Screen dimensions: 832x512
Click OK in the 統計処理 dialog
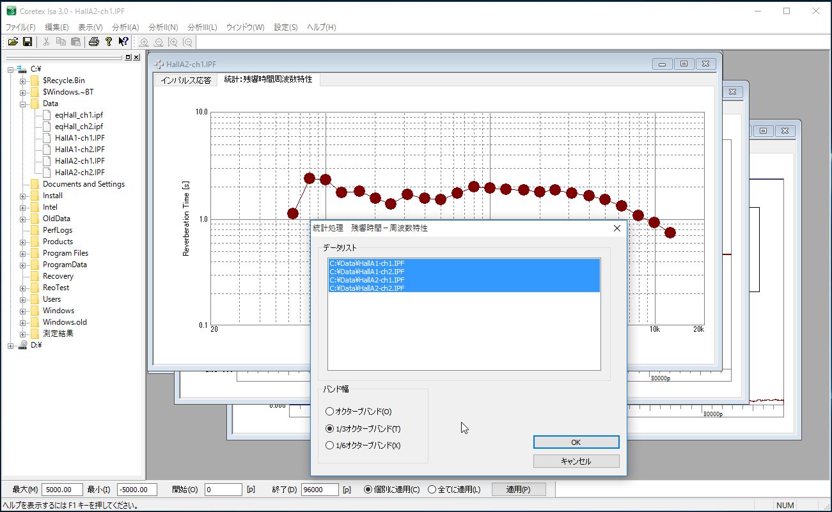pos(576,442)
